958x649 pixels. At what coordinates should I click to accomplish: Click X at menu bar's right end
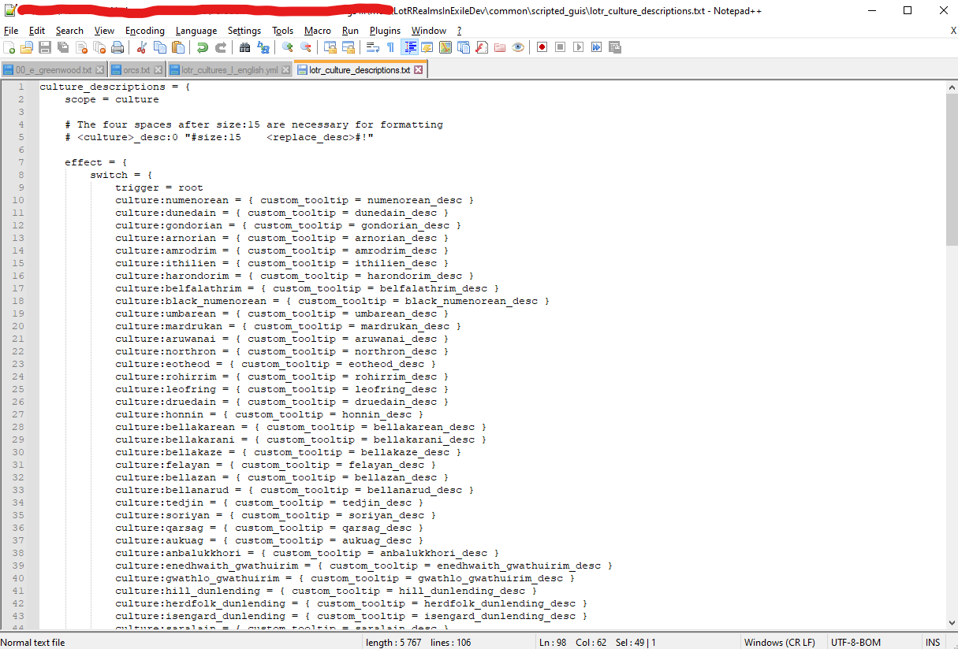[952, 31]
